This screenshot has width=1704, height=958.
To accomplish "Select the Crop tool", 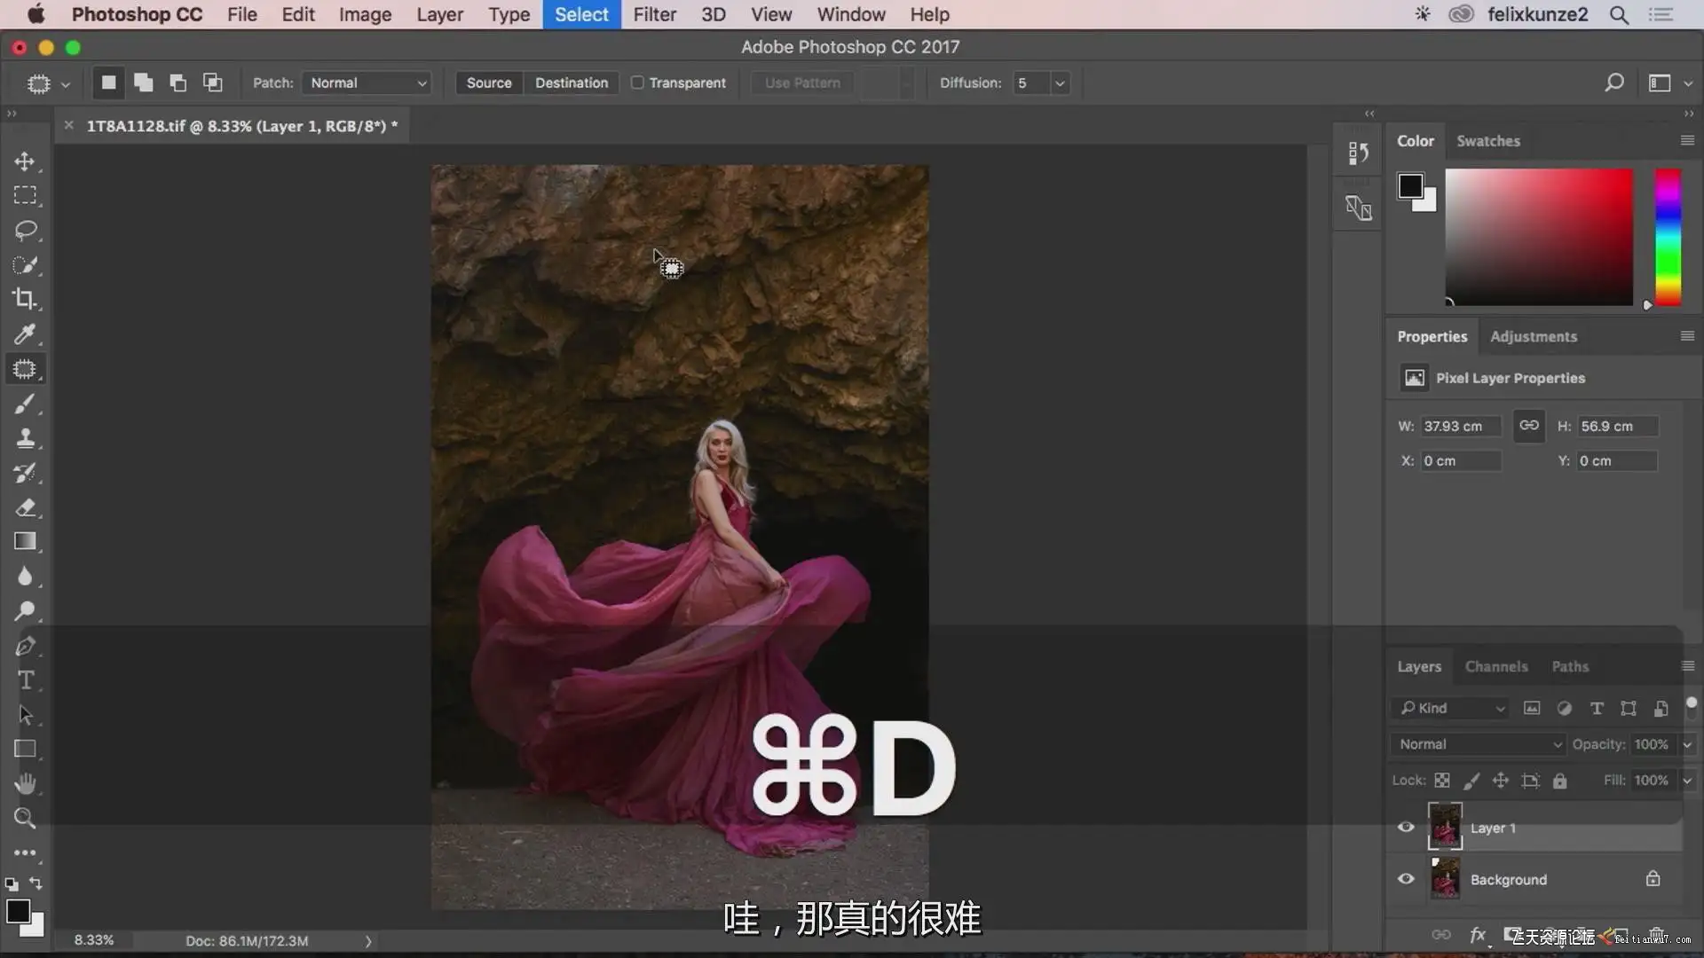I will coord(25,299).
